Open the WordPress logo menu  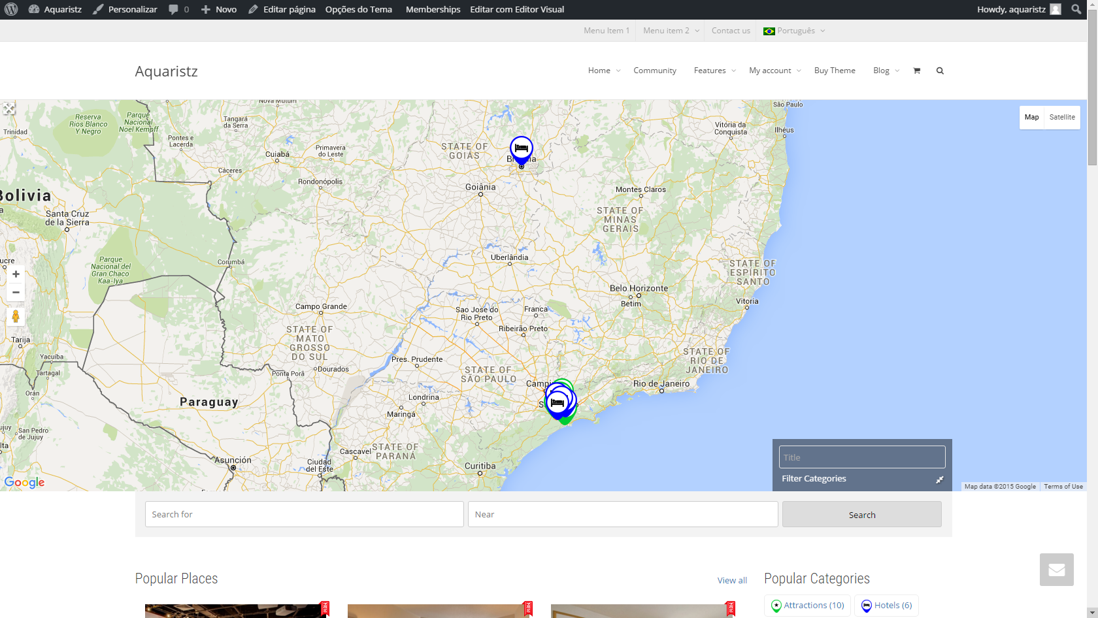coord(11,9)
